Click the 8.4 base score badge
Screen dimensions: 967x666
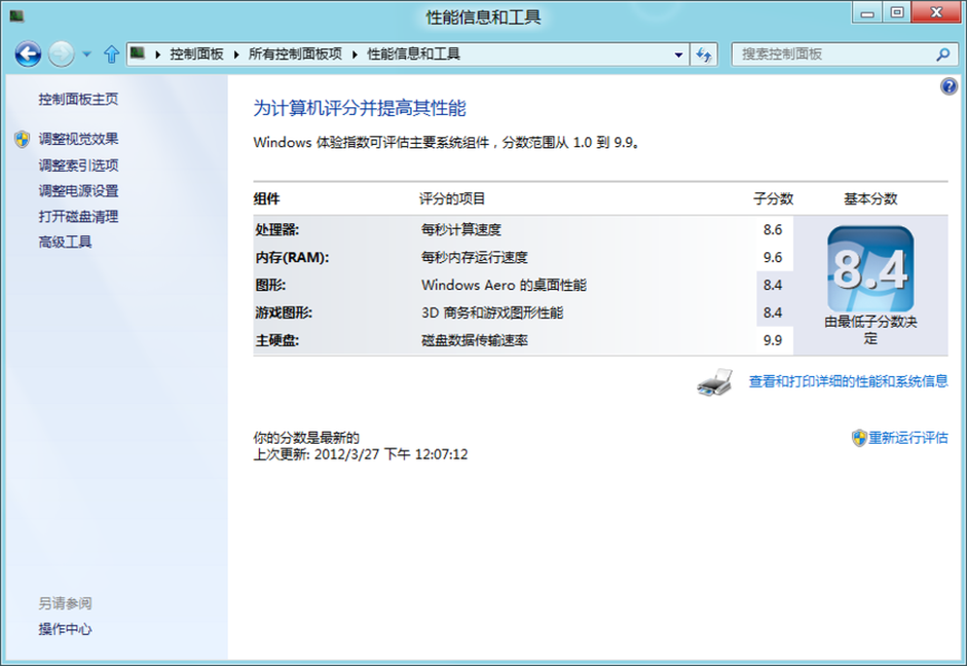[x=870, y=270]
